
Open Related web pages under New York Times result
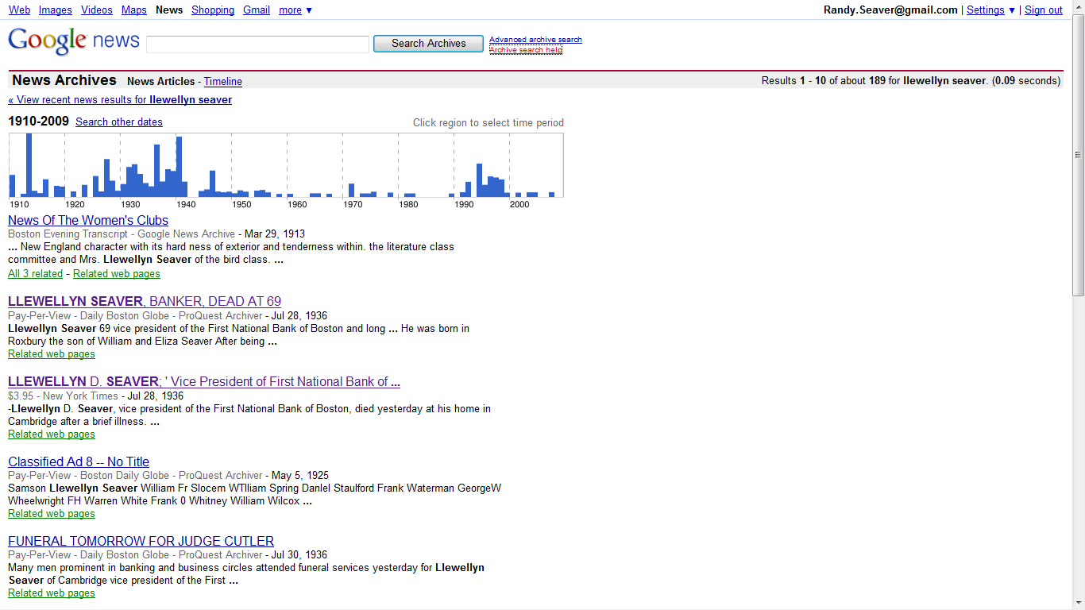tap(52, 434)
